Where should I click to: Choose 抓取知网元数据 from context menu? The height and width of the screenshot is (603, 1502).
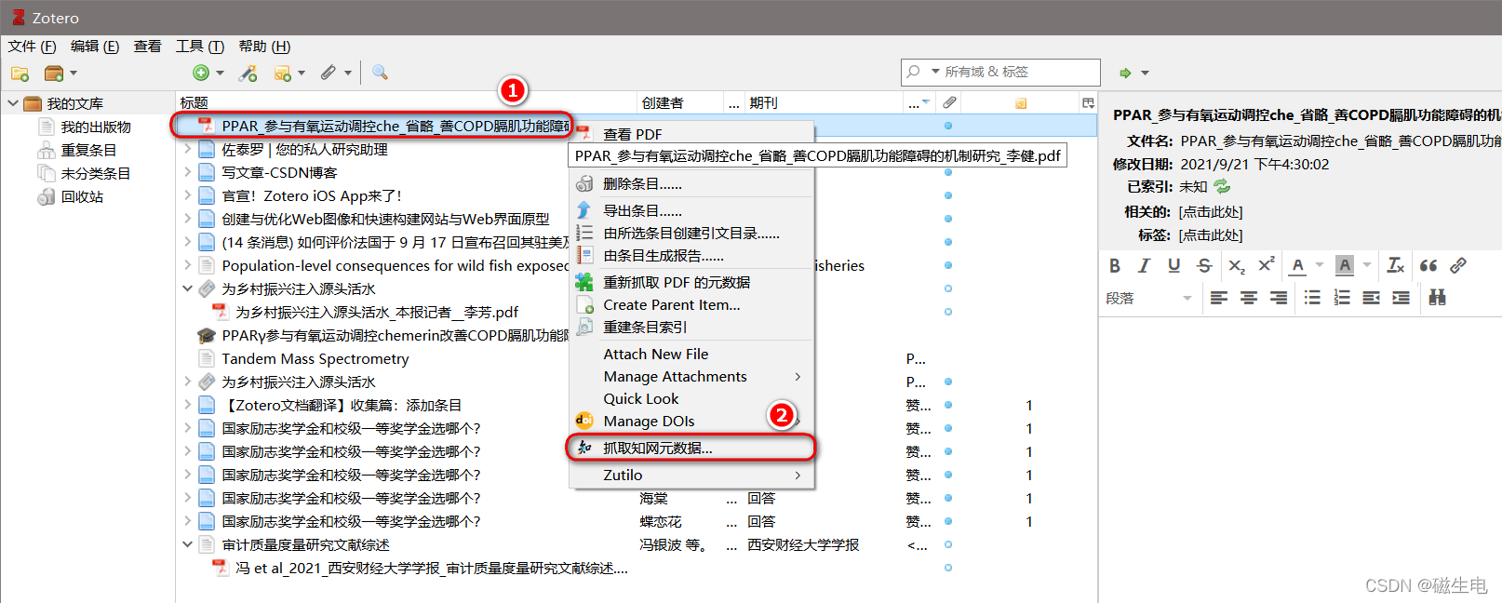691,449
